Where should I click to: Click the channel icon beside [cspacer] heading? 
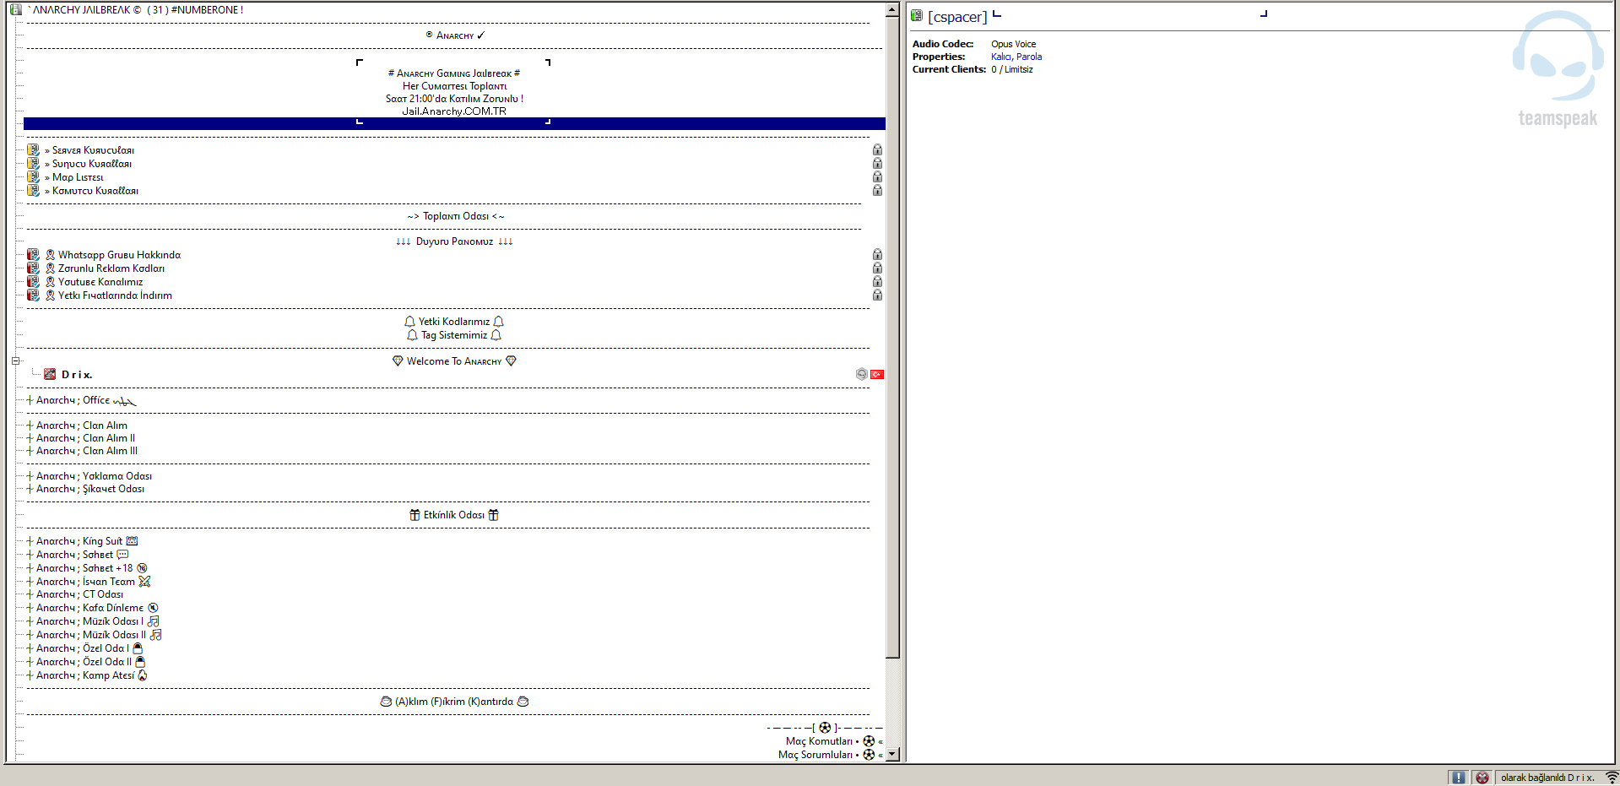[917, 15]
